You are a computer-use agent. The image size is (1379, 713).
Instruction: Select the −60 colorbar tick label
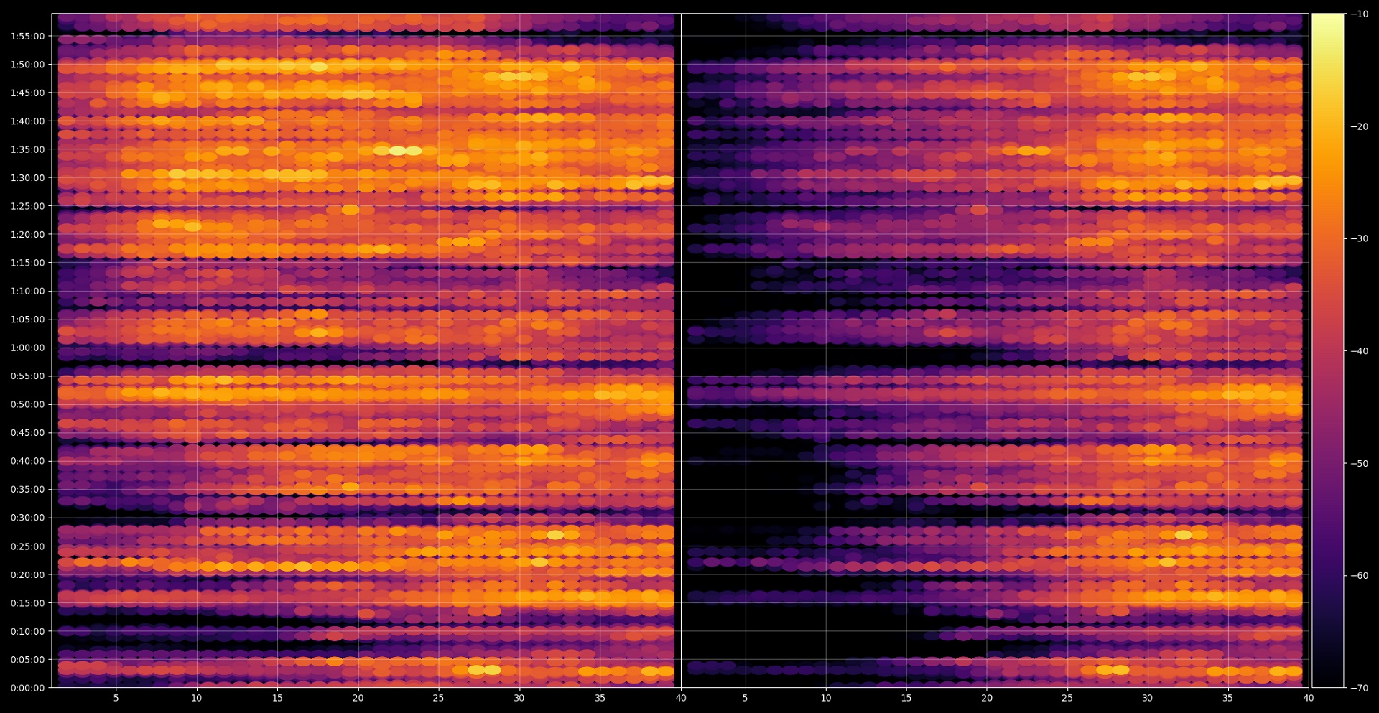[x=1359, y=575]
